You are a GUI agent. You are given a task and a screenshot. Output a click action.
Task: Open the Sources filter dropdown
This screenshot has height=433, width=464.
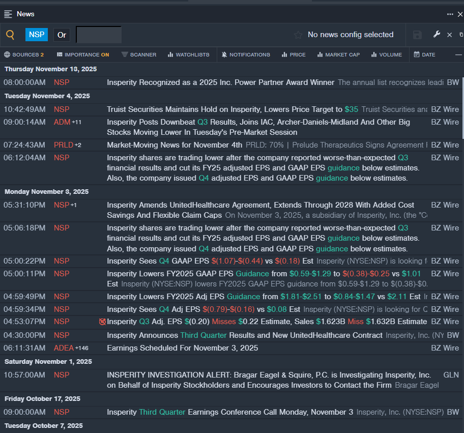click(x=24, y=54)
